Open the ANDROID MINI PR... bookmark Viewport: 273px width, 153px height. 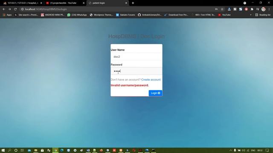point(53,15)
